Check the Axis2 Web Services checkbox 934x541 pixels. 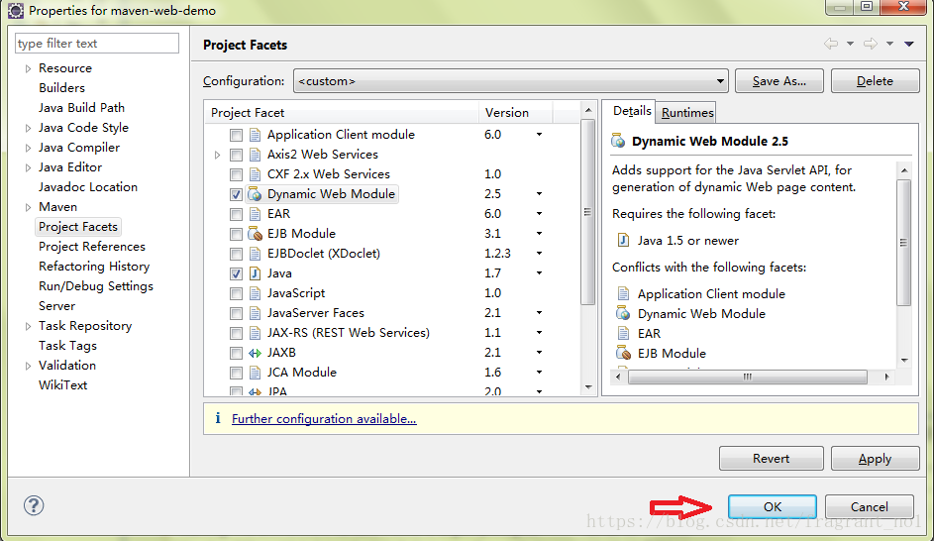(x=236, y=155)
